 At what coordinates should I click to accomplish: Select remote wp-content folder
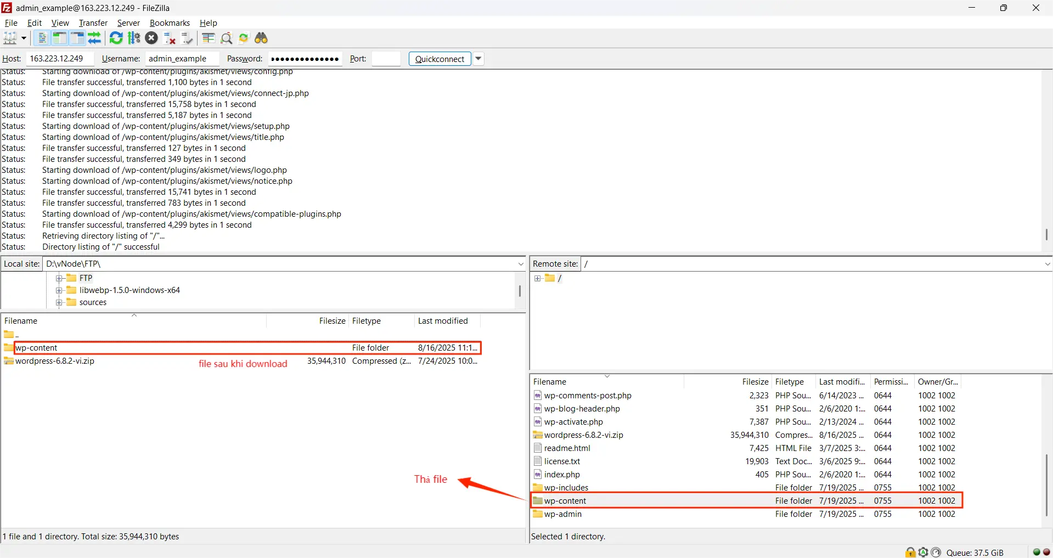pyautogui.click(x=746, y=501)
